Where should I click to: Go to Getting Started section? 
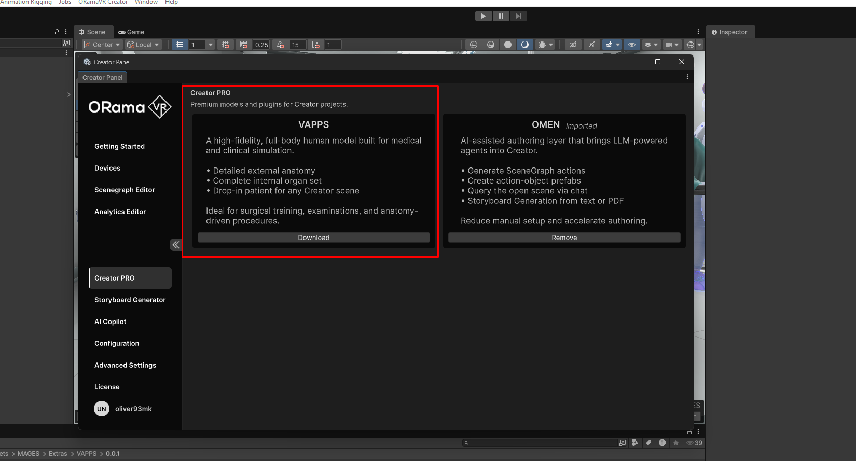click(x=130, y=146)
